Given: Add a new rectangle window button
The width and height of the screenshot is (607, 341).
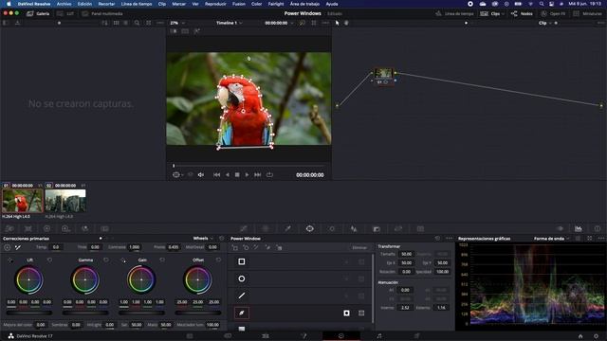Looking at the screenshot, I should tap(235, 247).
